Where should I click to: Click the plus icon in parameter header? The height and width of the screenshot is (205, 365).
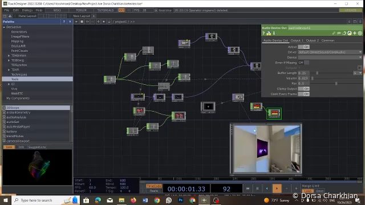click(355, 34)
